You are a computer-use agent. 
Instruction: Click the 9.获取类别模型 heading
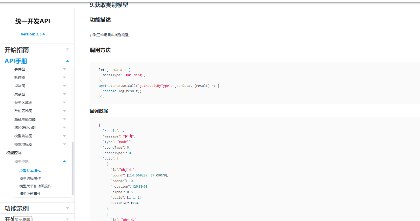tap(109, 5)
